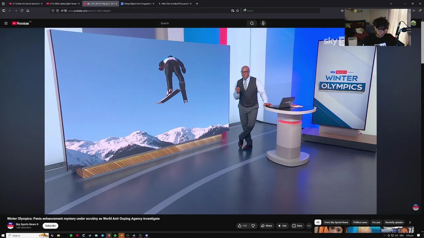The width and height of the screenshot is (424, 238).
Task: Go to the browser home page
Action: tap(28, 11)
